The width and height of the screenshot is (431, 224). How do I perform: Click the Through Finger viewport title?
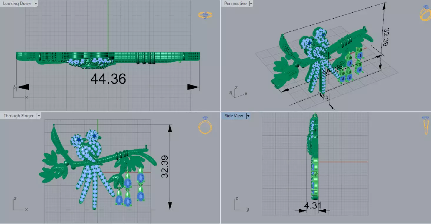[x=19, y=116]
